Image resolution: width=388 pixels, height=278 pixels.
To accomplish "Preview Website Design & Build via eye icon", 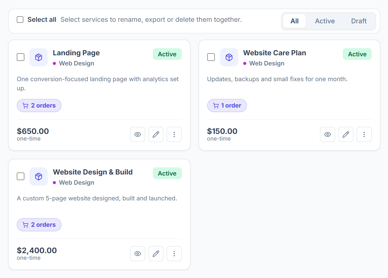I will 138,254.
